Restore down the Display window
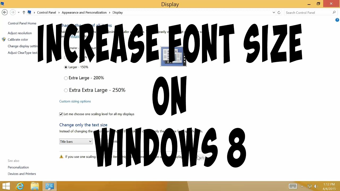340x191 pixels. pyautogui.click(x=318, y=4)
